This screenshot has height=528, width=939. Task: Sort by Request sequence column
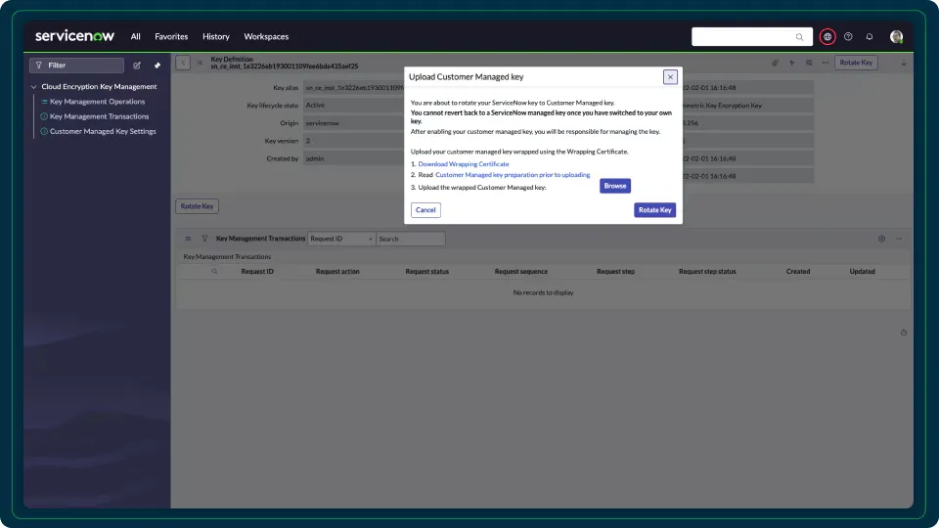(x=521, y=271)
